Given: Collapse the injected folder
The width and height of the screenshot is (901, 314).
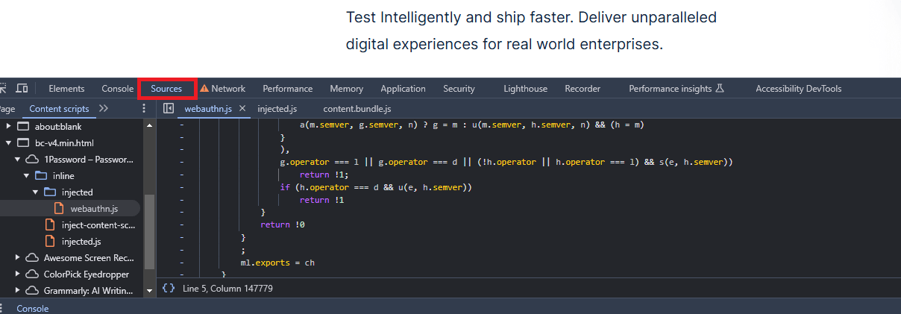Looking at the screenshot, I should point(35,192).
